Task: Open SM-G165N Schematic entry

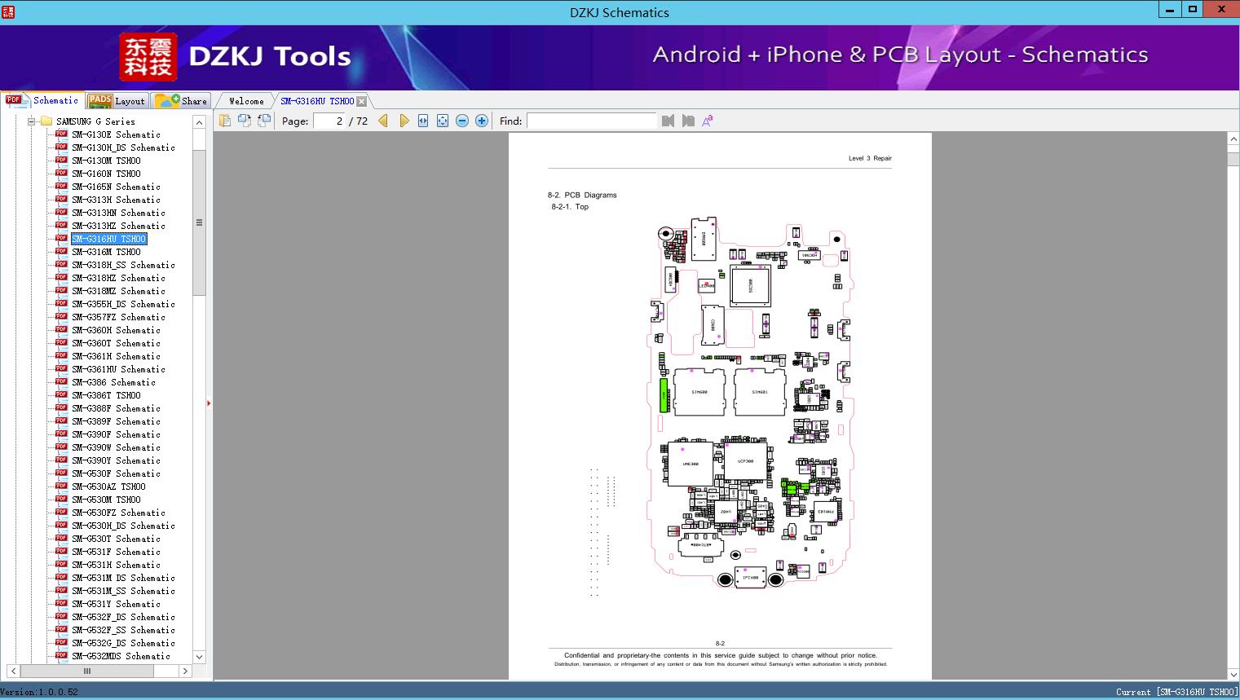Action: [x=116, y=187]
